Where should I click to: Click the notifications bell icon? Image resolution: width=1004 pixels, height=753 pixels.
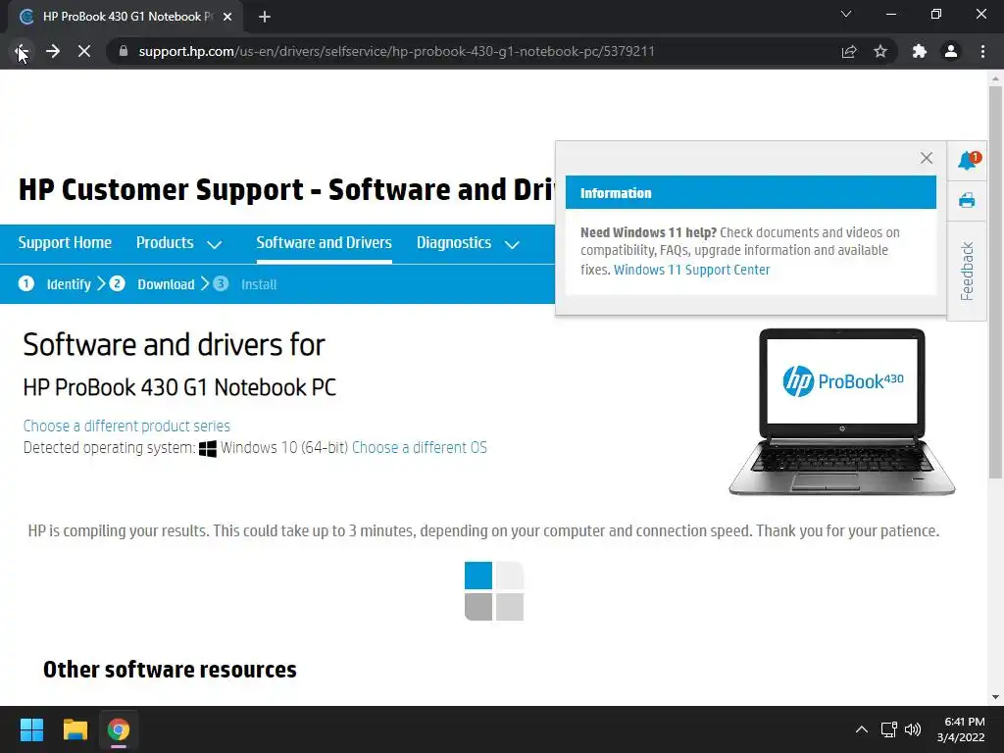(x=968, y=160)
